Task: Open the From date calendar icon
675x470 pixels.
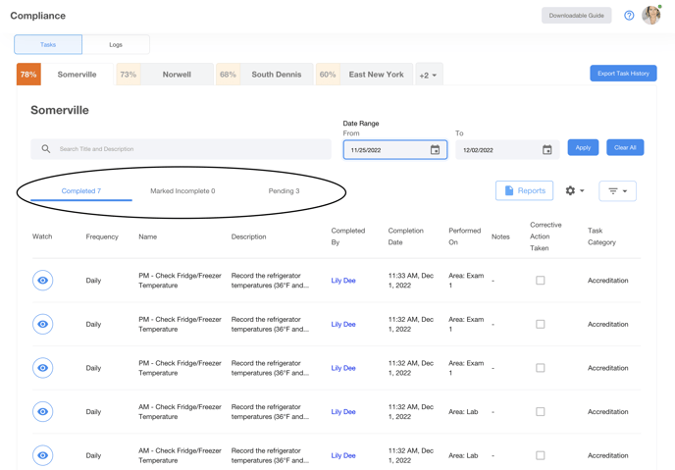Action: [436, 150]
